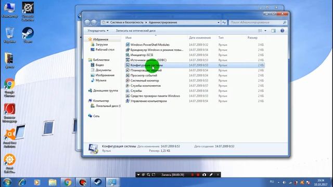Expand address bar history dropdown
The image size is (333, 187).
pos(219,22)
